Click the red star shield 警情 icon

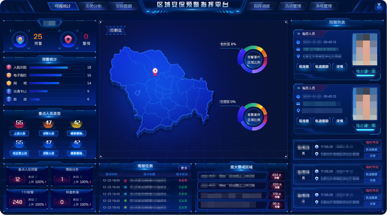pos(68,40)
